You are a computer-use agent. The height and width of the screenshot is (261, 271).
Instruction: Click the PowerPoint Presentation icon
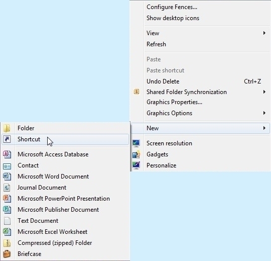click(7, 199)
